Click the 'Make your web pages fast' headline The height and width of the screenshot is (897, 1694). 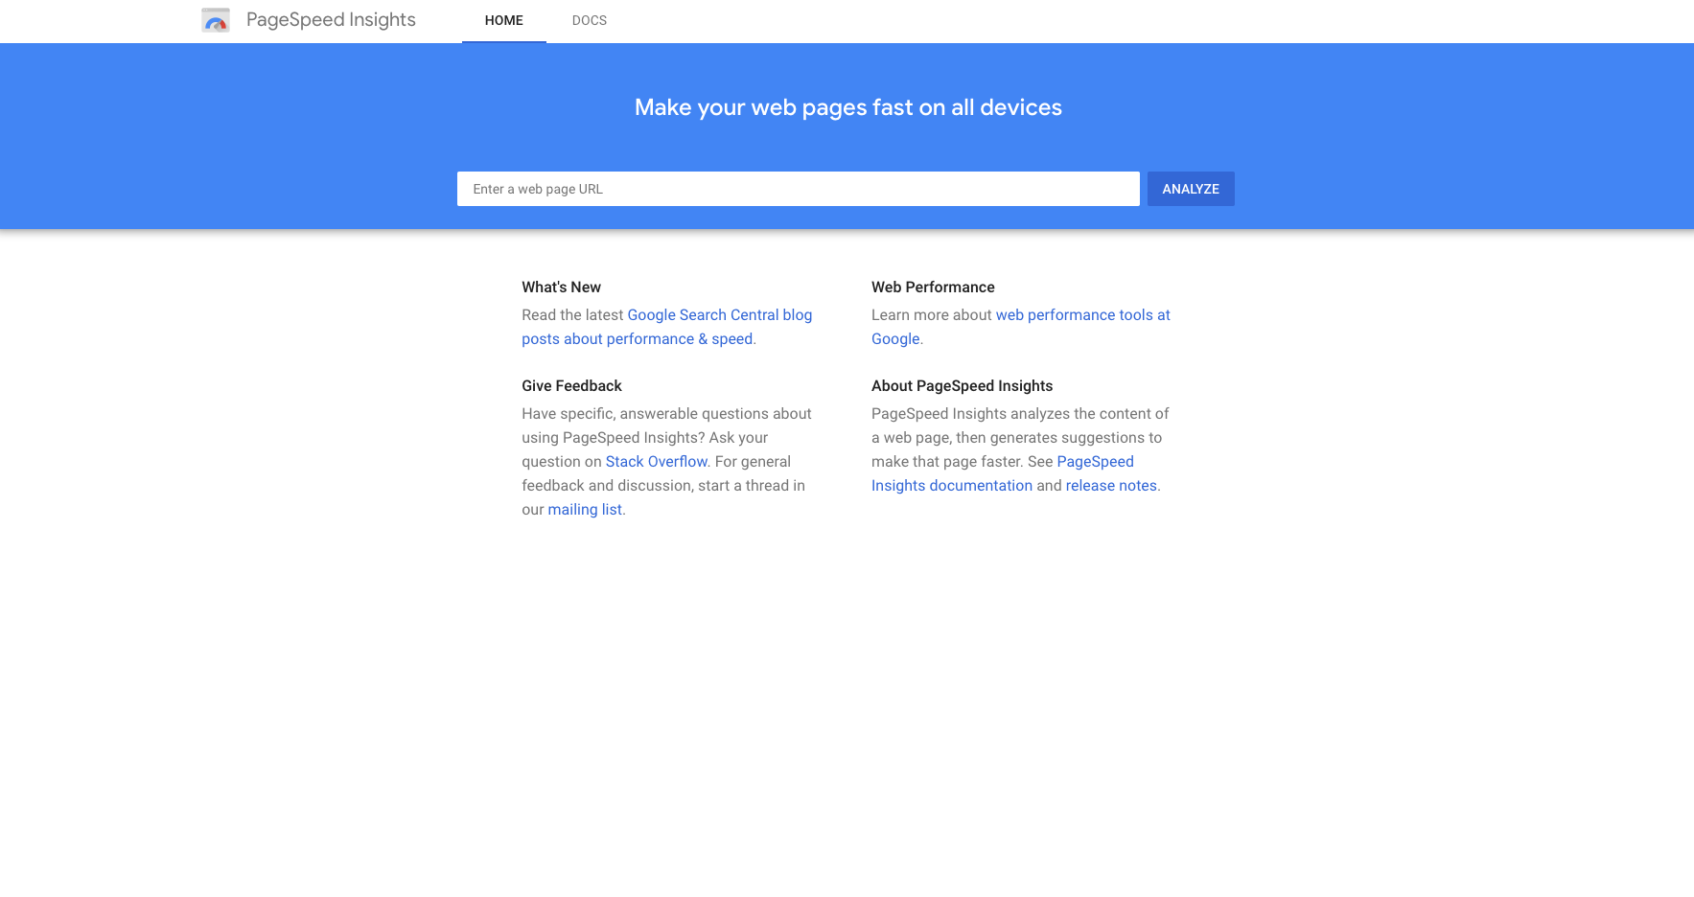[x=847, y=107]
